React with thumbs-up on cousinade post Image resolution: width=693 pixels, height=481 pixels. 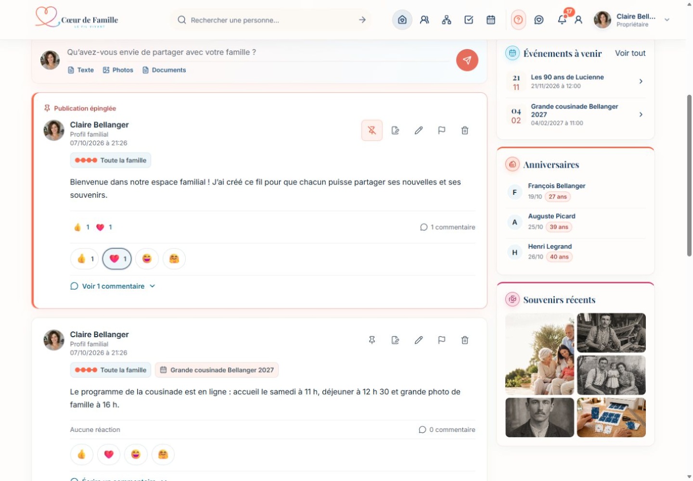click(x=82, y=454)
